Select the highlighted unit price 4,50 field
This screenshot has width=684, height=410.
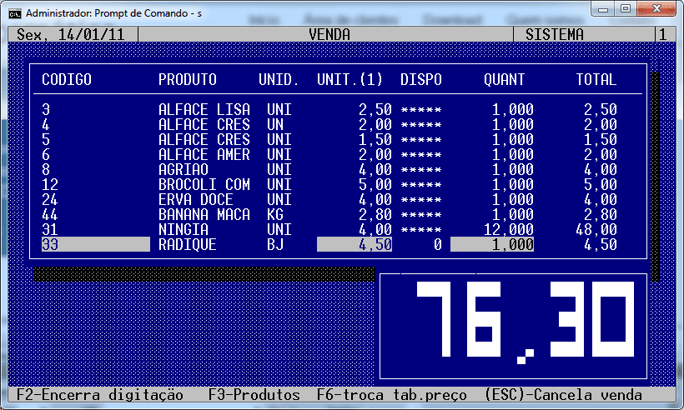click(x=355, y=244)
